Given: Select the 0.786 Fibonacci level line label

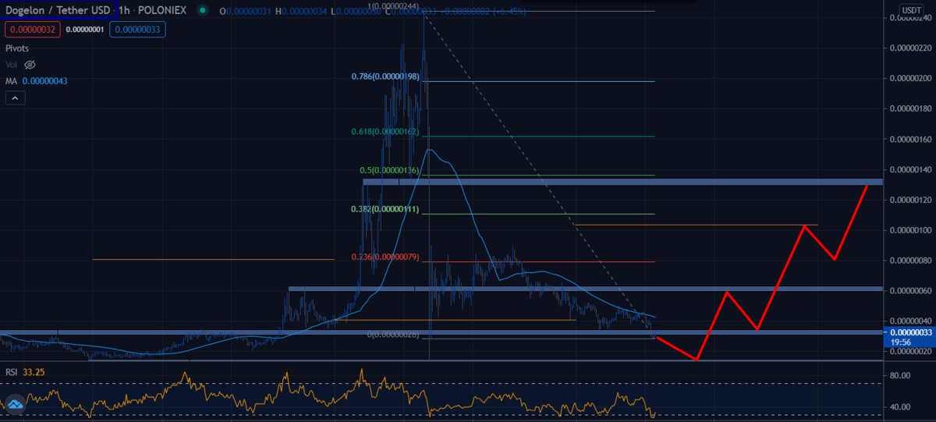Looking at the screenshot, I should click(395, 77).
